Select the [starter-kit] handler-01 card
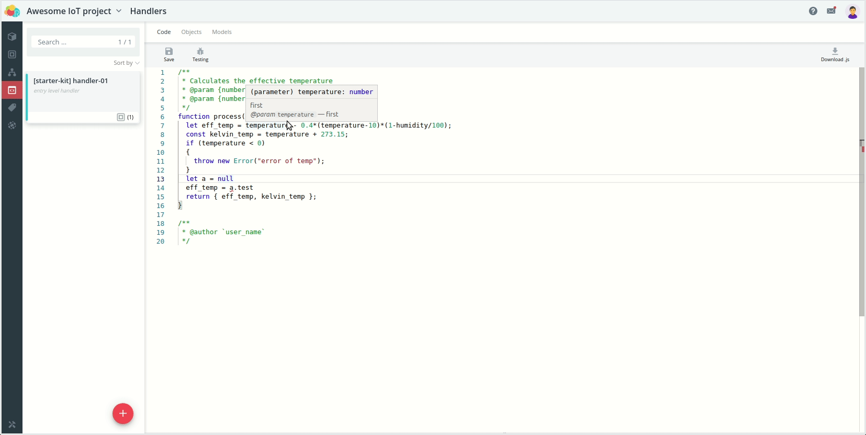This screenshot has height=435, width=866. point(83,97)
